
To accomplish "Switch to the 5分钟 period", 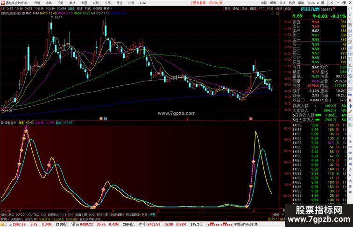I will [x=28, y=8].
